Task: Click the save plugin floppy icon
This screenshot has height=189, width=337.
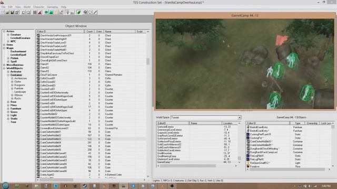Action: pos(12,13)
